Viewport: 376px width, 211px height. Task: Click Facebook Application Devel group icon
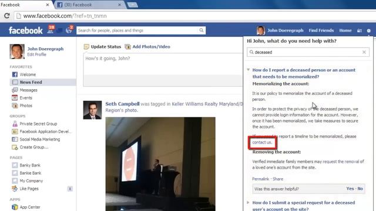pos(15,131)
